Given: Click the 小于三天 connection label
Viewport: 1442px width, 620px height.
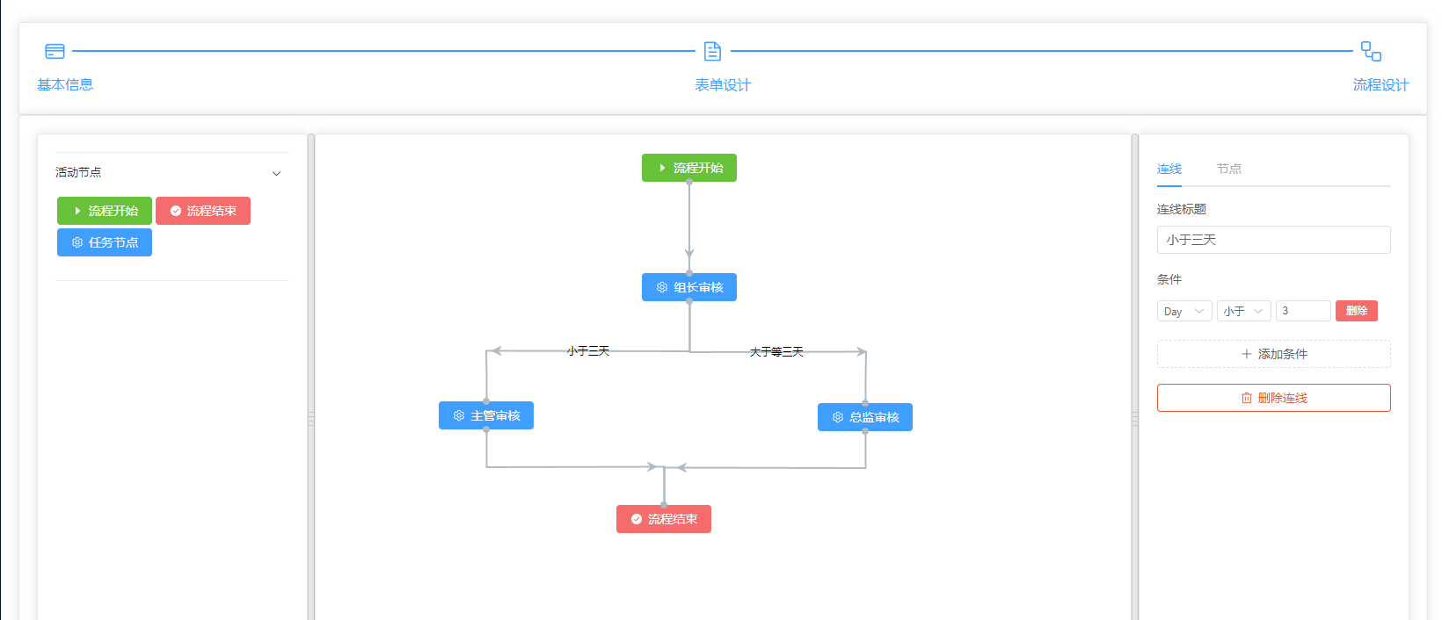Looking at the screenshot, I should [588, 351].
